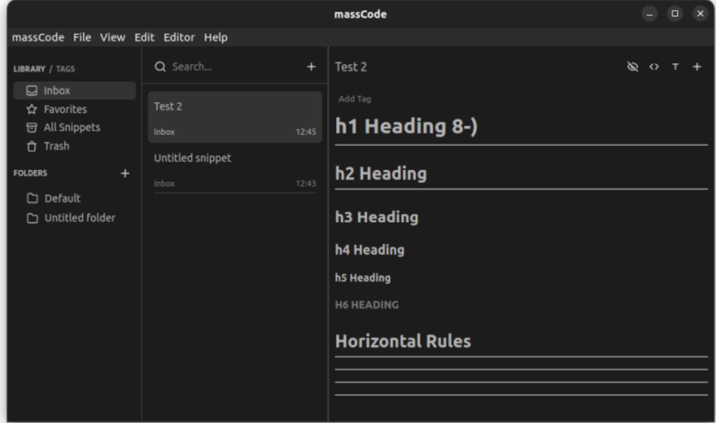
Task: Add a new folder with the plus icon
Action: coord(125,173)
